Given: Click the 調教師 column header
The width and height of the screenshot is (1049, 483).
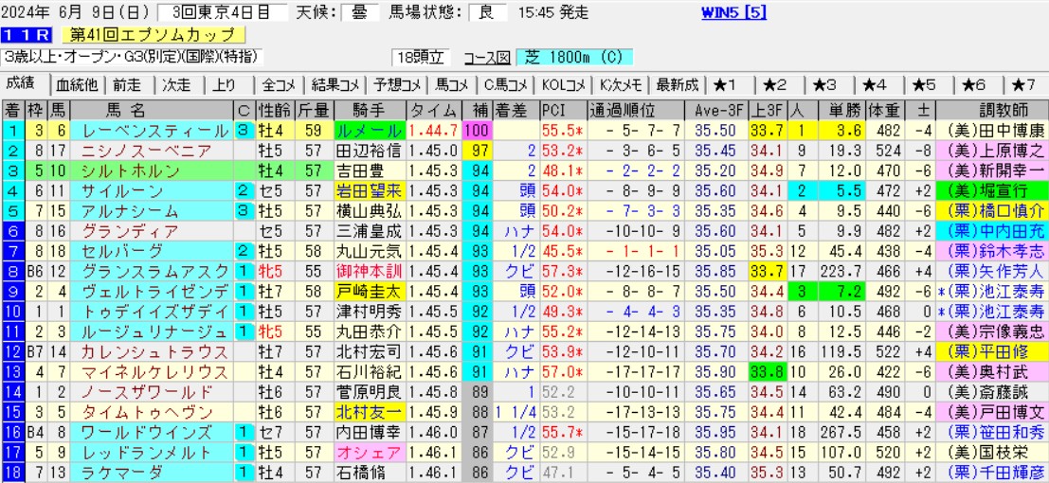Looking at the screenshot, I should click(992, 108).
